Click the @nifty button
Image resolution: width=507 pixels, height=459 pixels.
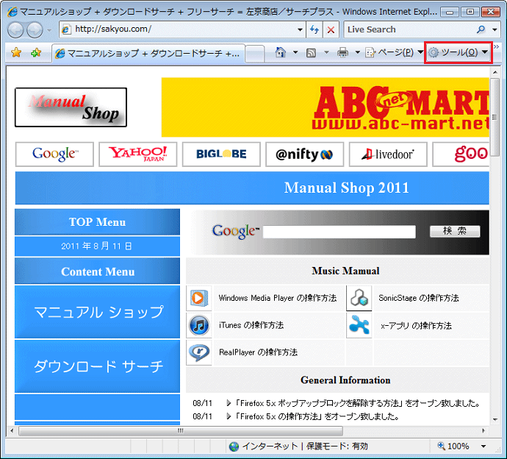pyautogui.click(x=305, y=154)
